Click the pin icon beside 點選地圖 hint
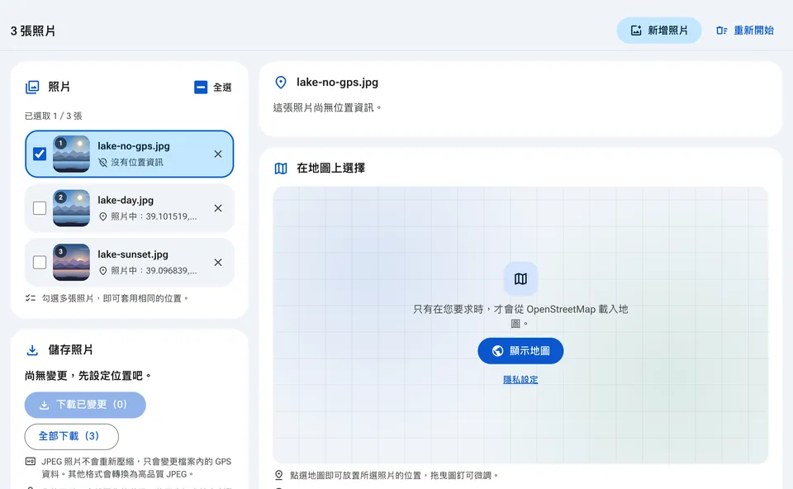 pyautogui.click(x=278, y=475)
